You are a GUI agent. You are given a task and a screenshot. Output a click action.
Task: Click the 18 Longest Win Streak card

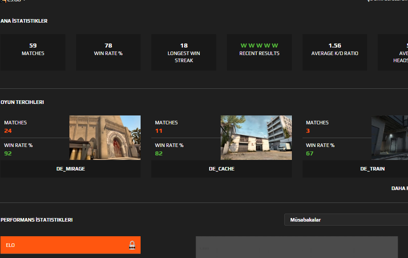(184, 52)
